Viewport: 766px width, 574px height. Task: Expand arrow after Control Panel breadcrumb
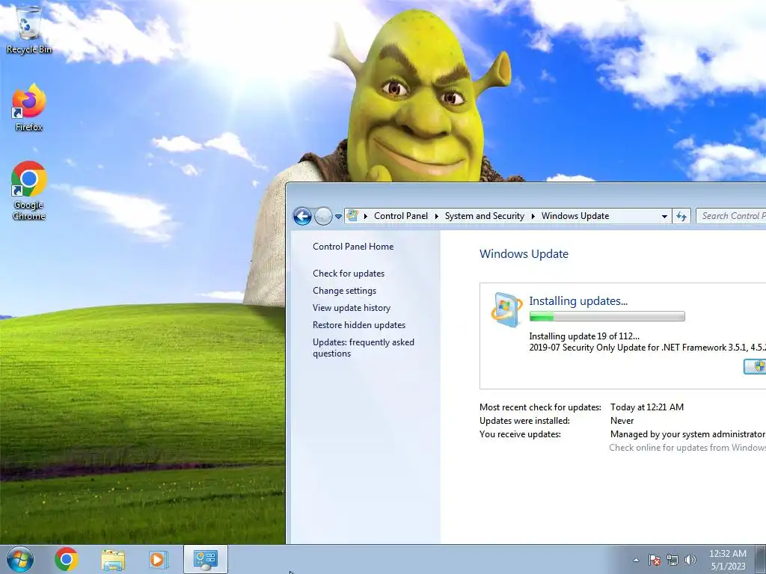[436, 216]
